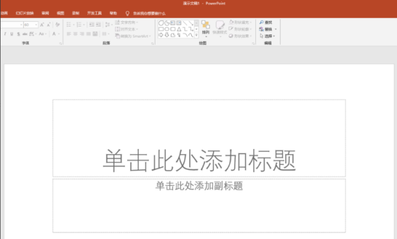Viewport: 397px width, 239px height.
Task: Open the Developer (开发工具) tab
Action: 94,13
